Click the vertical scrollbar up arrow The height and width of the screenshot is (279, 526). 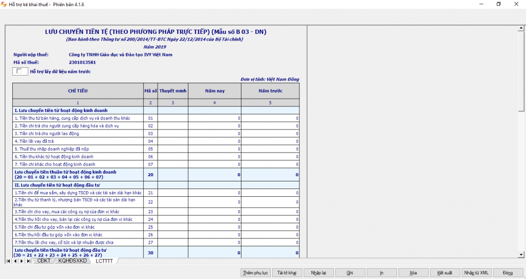coord(522,28)
